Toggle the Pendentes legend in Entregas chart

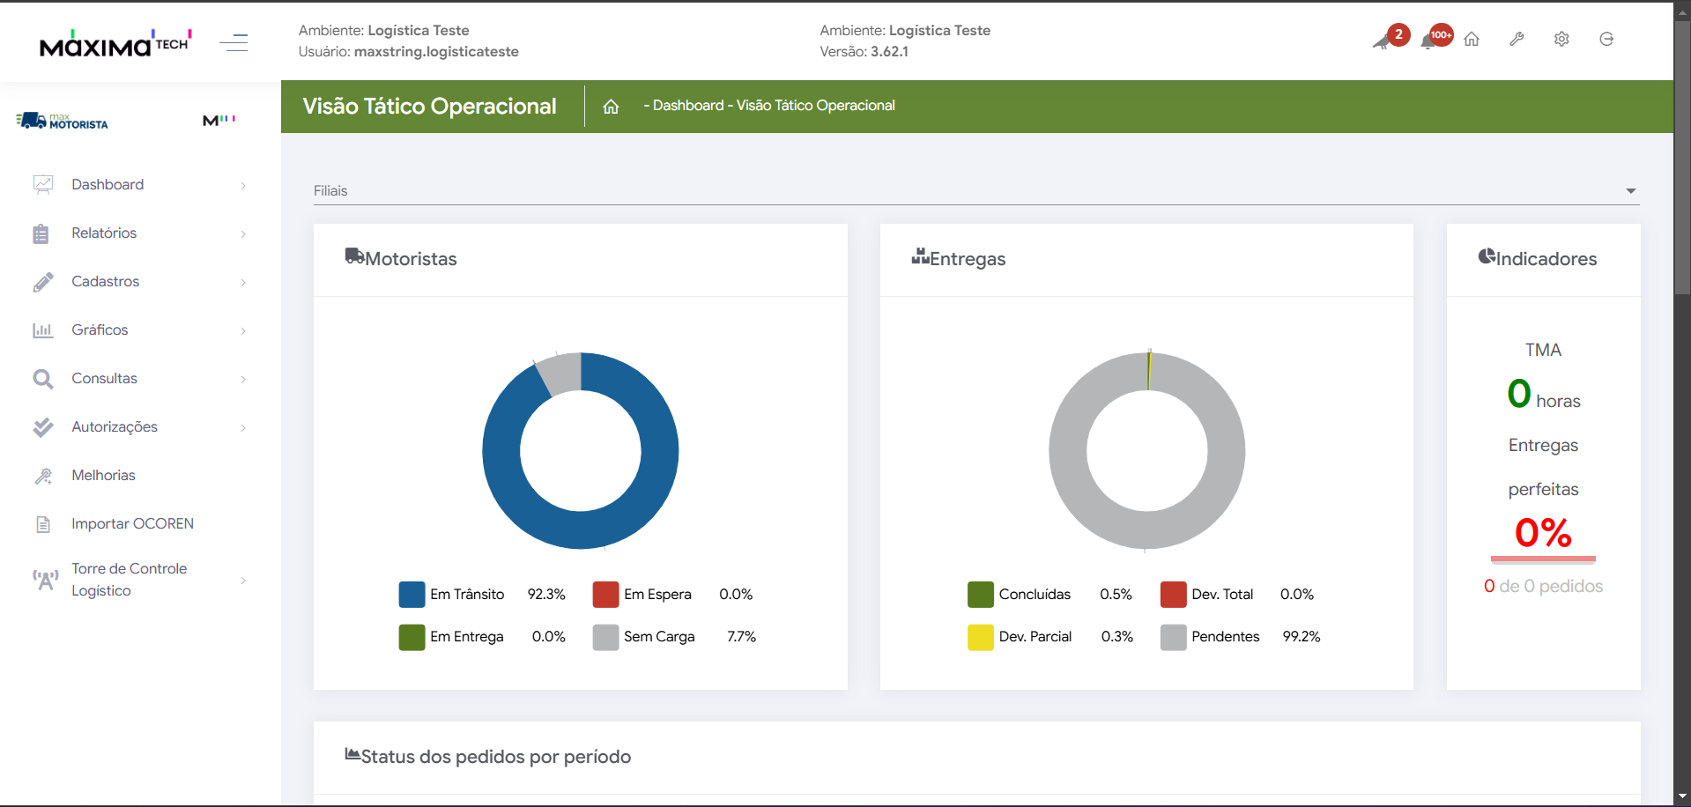point(1225,637)
